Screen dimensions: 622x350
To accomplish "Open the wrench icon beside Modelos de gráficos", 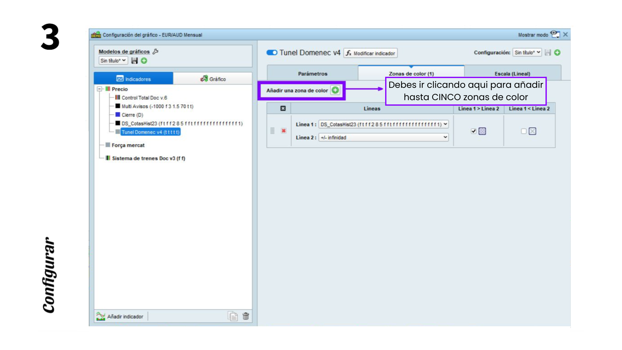I will pyautogui.click(x=155, y=52).
